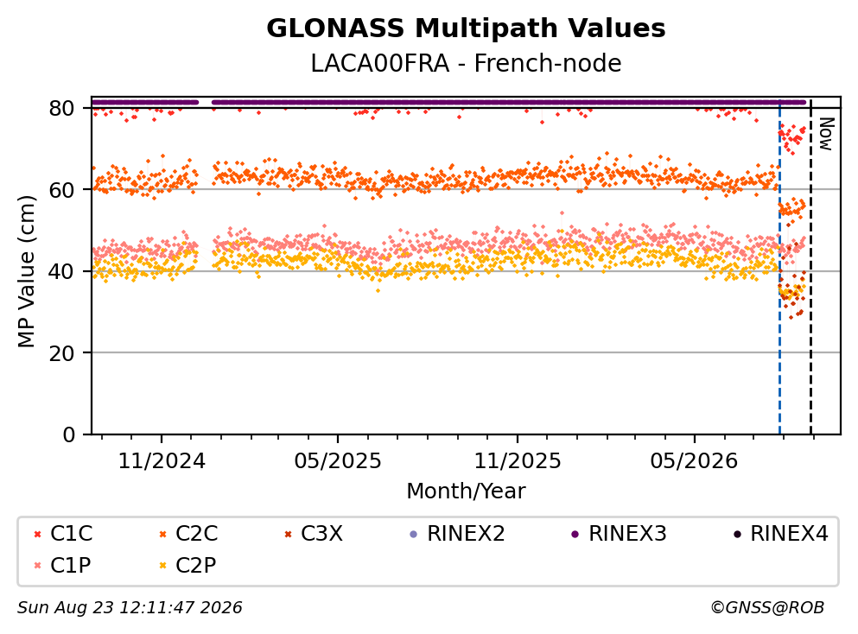Click the ©GNSS@ROB copyright text

coord(767,607)
